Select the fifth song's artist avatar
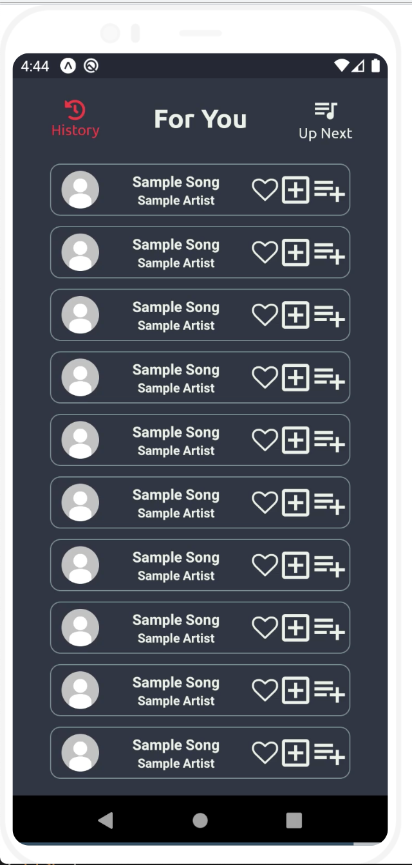The height and width of the screenshot is (865, 412). [x=80, y=440]
